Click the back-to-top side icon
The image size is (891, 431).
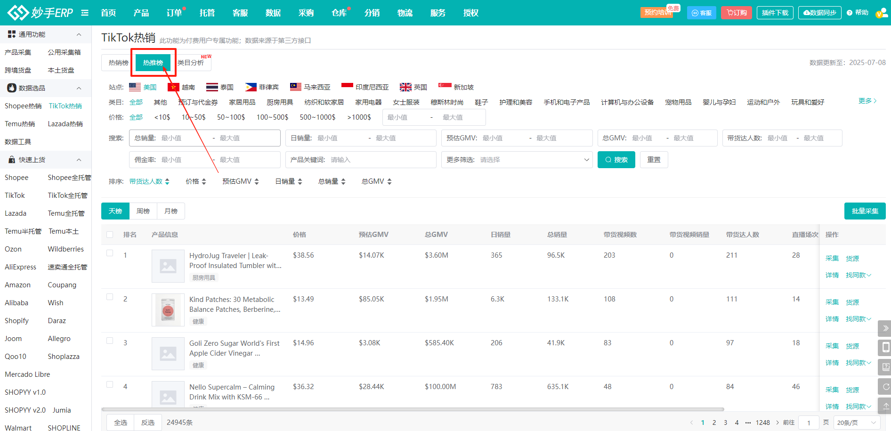coord(885,406)
